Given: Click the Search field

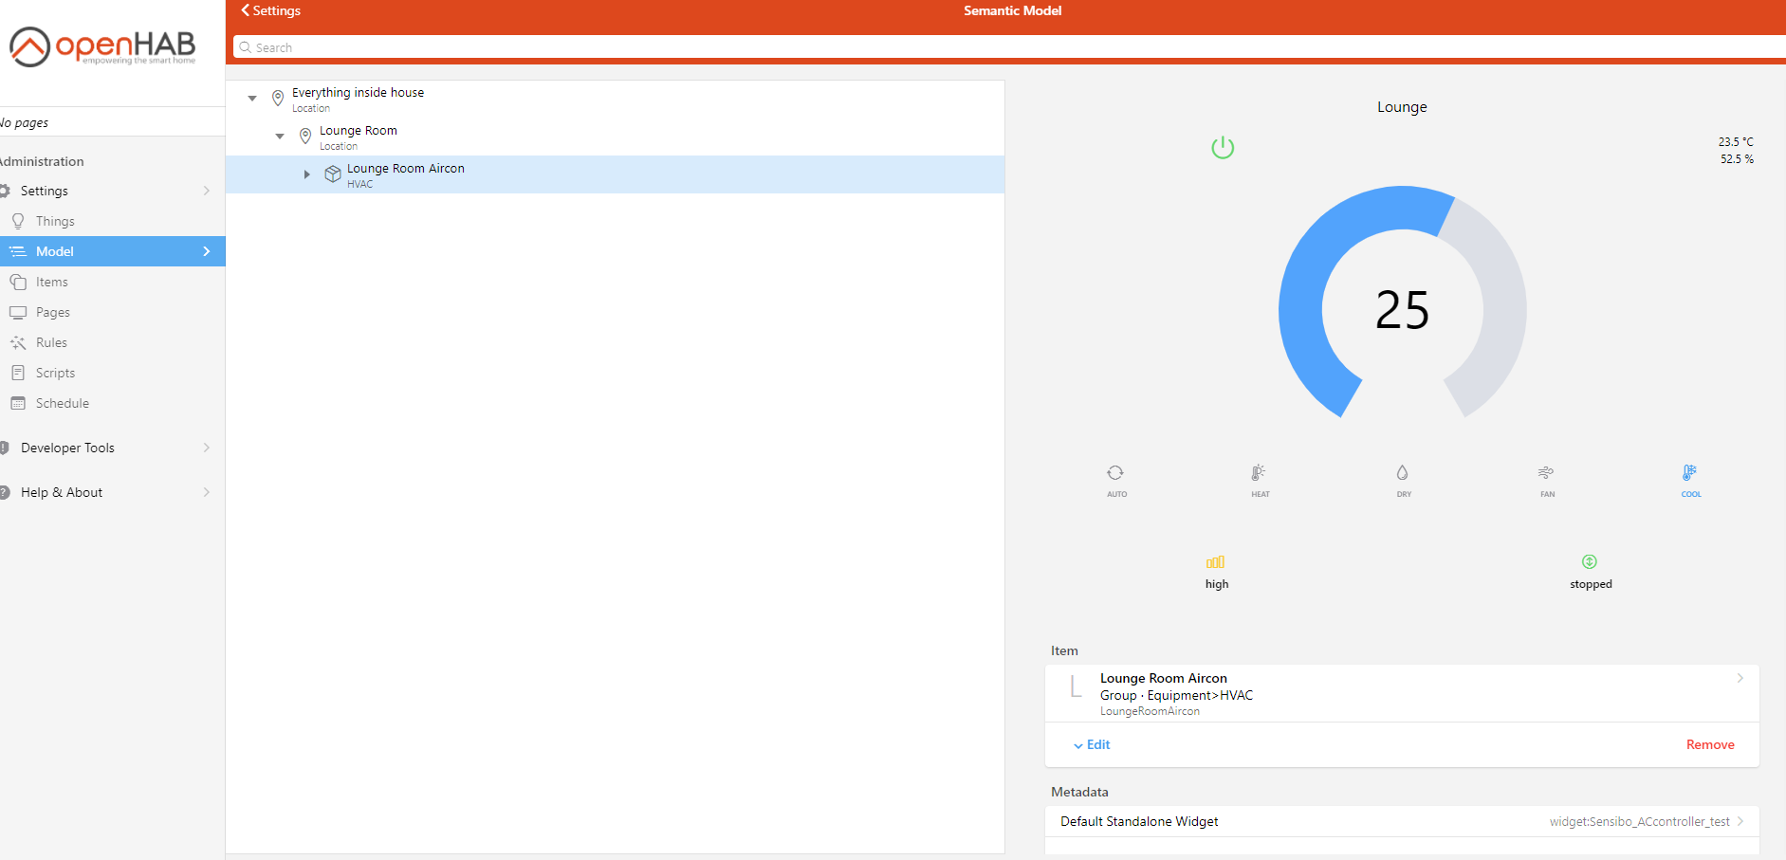Looking at the screenshot, I should pyautogui.click(x=1009, y=47).
